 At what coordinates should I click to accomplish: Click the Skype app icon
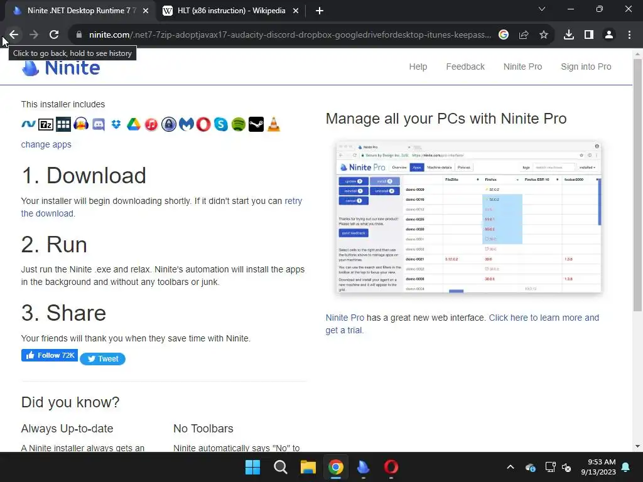pos(221,124)
